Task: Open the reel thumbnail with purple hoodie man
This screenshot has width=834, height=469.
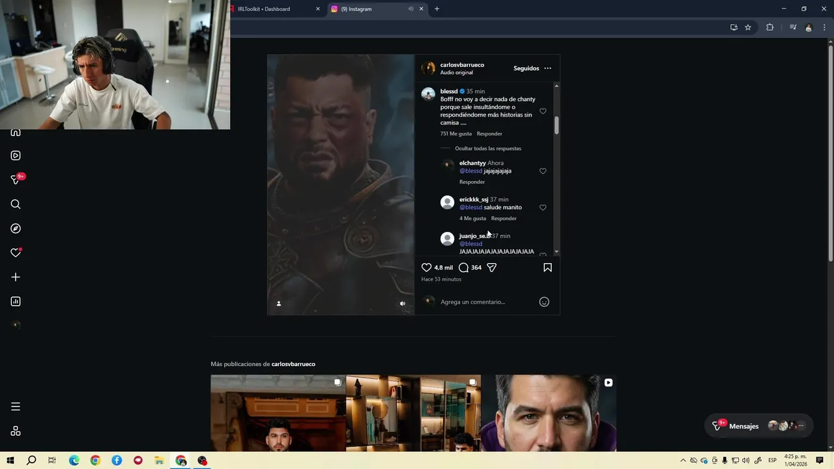Action: pyautogui.click(x=549, y=413)
